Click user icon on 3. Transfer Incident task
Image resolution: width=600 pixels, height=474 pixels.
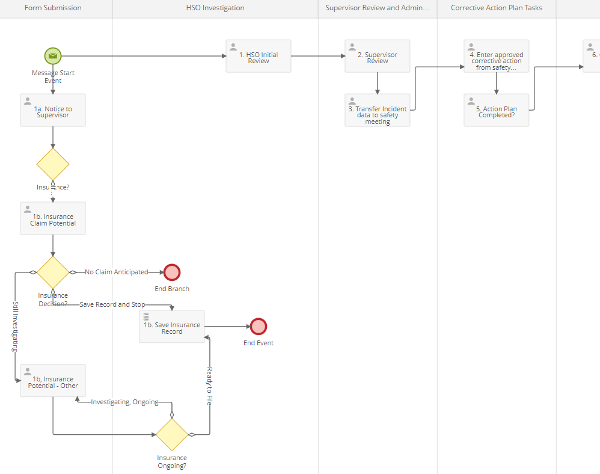tap(352, 101)
